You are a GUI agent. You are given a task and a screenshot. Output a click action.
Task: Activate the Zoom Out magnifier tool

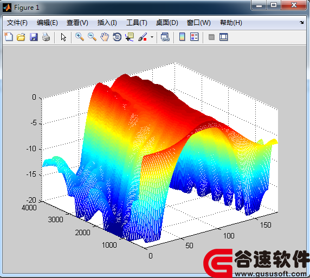[92, 37]
